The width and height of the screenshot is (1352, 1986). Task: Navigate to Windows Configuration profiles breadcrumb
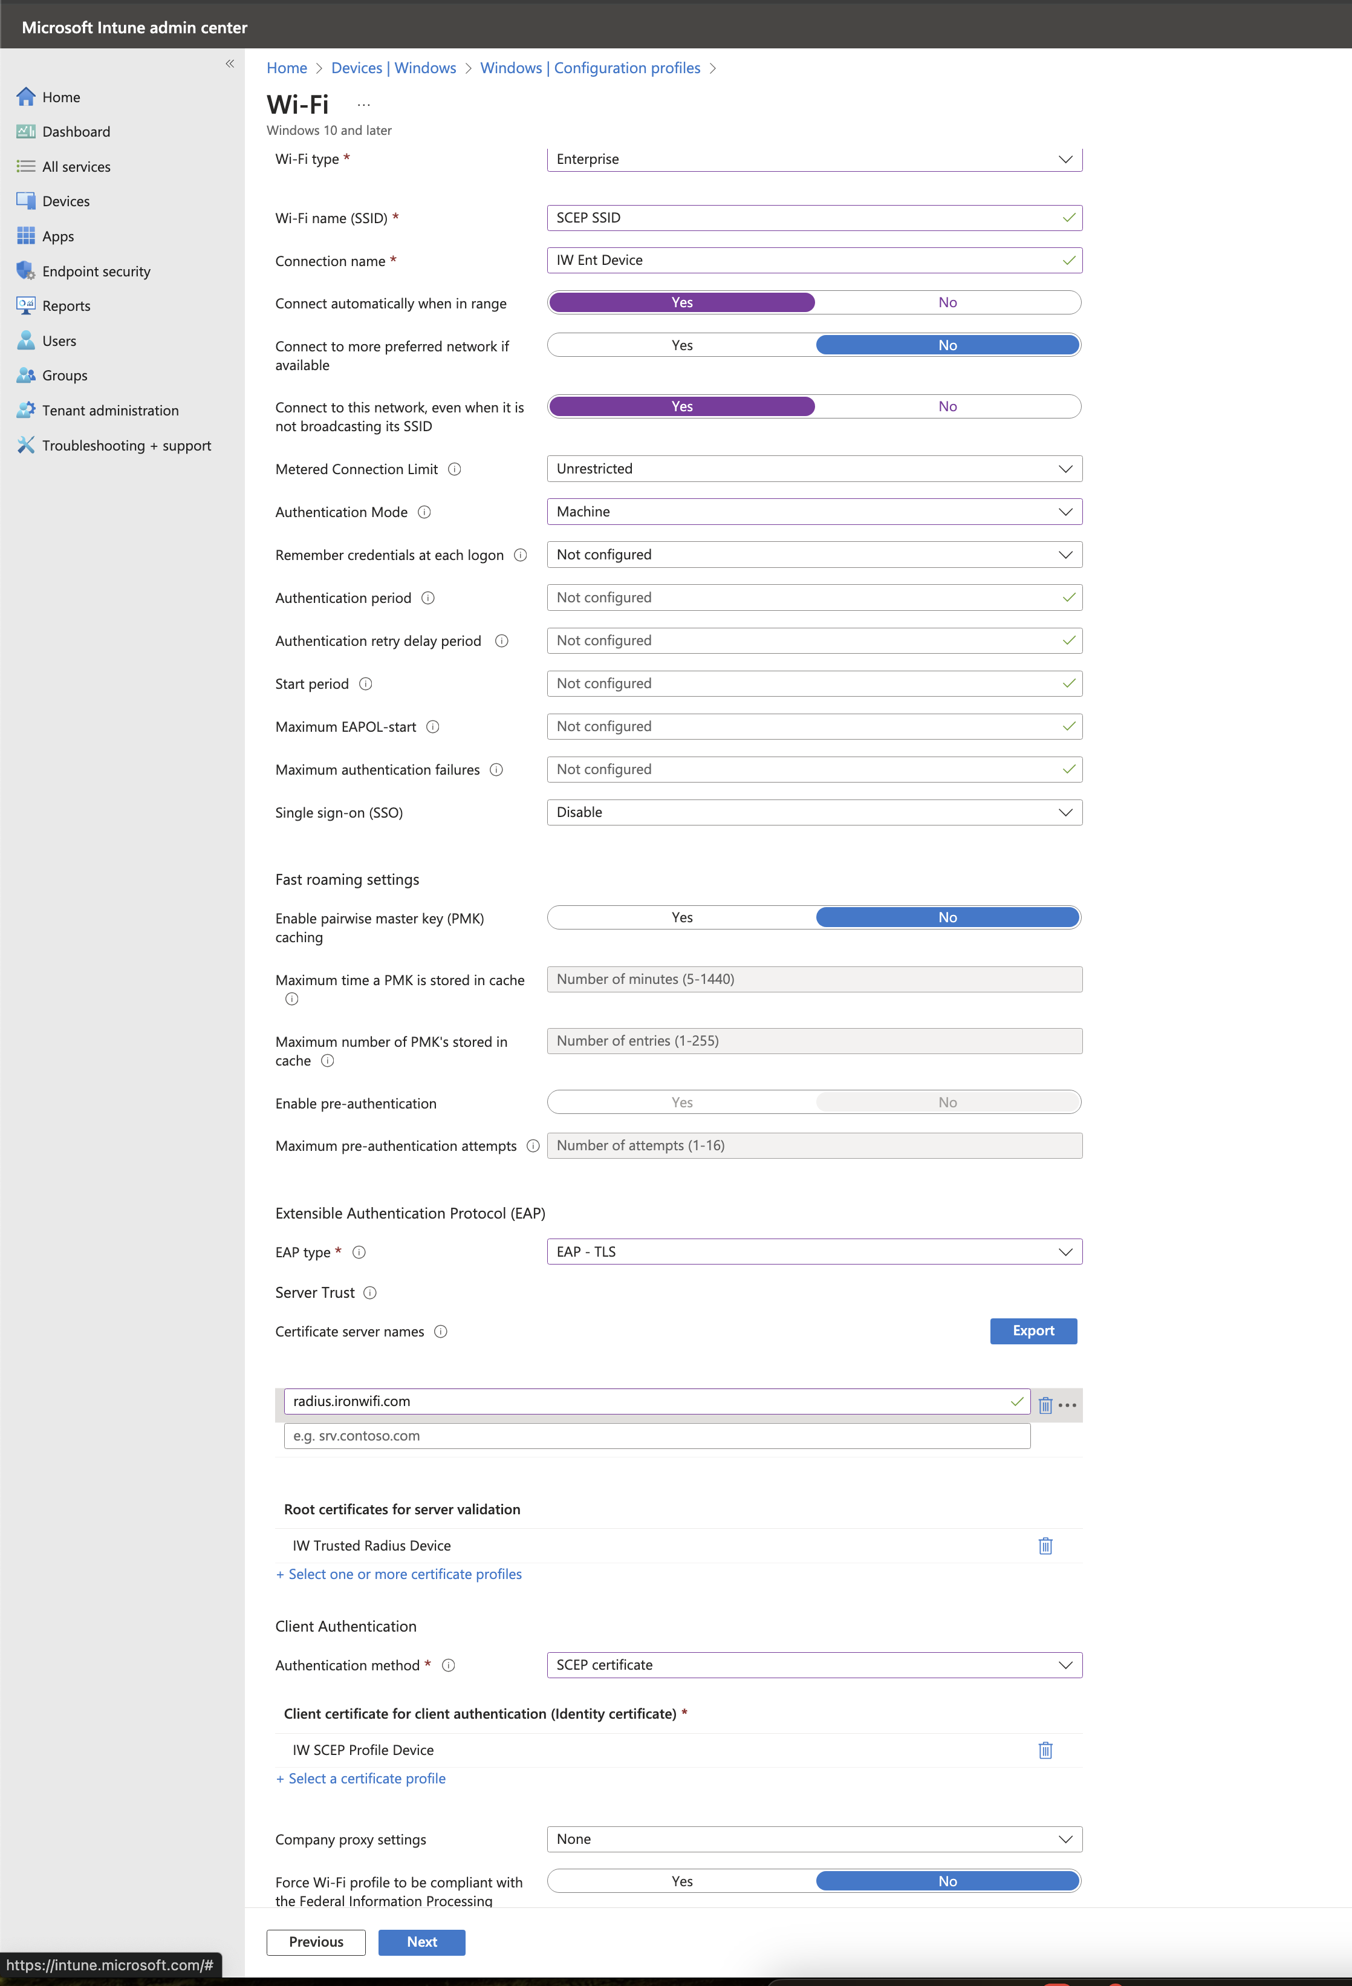click(x=590, y=68)
